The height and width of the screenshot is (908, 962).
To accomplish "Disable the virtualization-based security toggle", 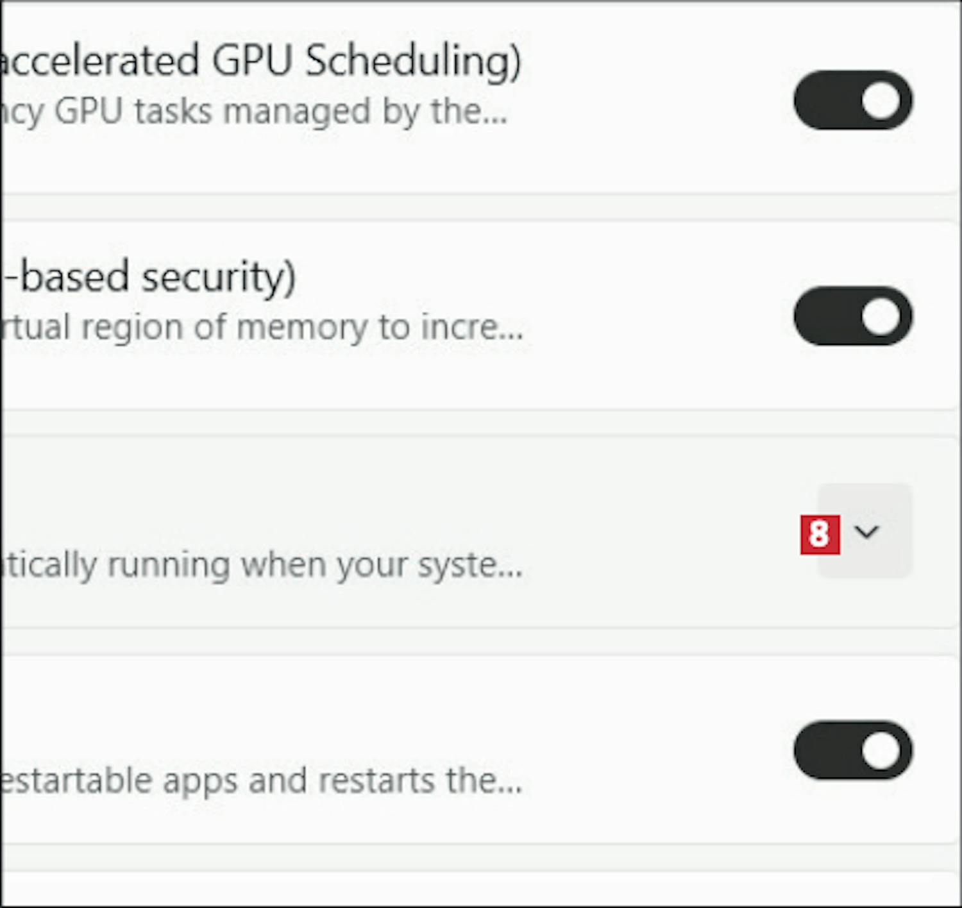I will [852, 316].
